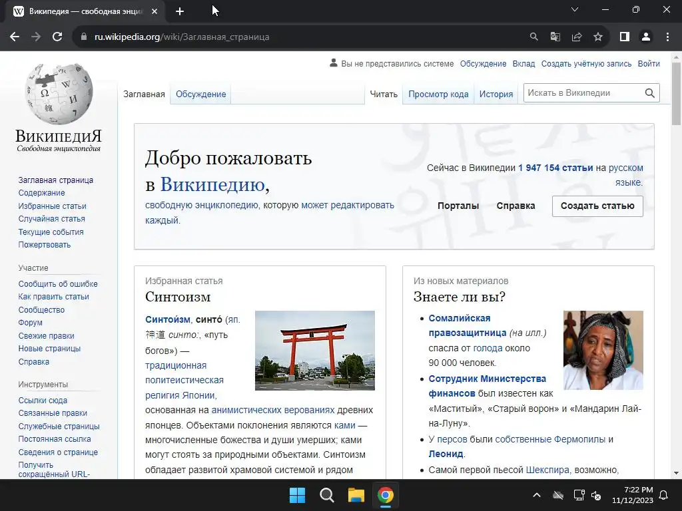Screen dimensions: 682x511
Task: Click the torii gate thumbnail image
Action: click(314, 350)
